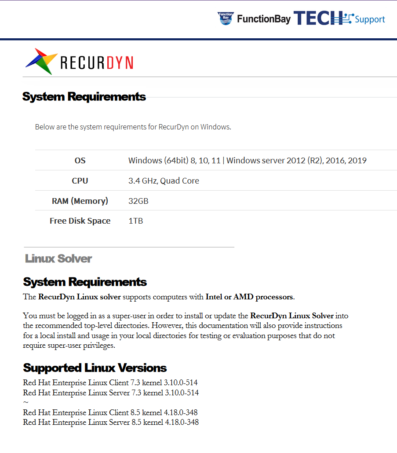
Task: Click the OS row label
Action: (x=80, y=160)
